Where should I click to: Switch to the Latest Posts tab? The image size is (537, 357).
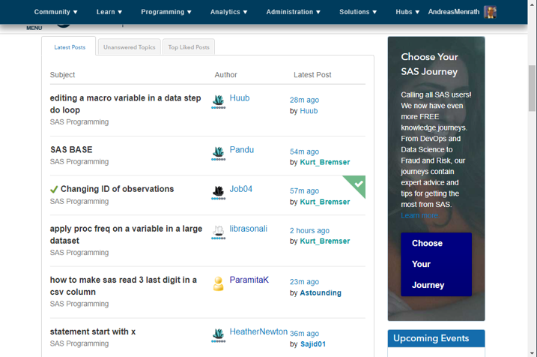pyautogui.click(x=70, y=47)
